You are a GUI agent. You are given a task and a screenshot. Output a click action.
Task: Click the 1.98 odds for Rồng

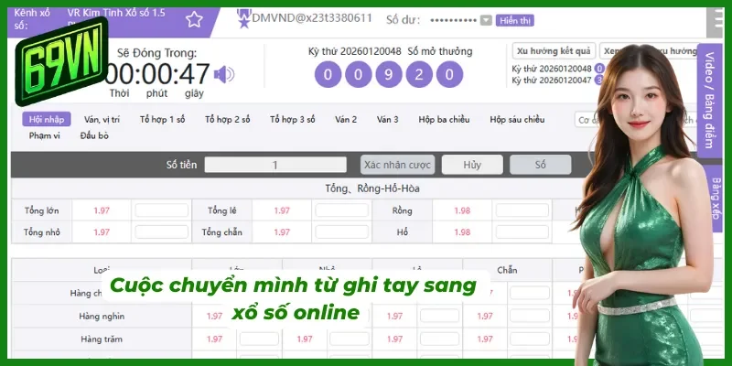[x=462, y=210]
